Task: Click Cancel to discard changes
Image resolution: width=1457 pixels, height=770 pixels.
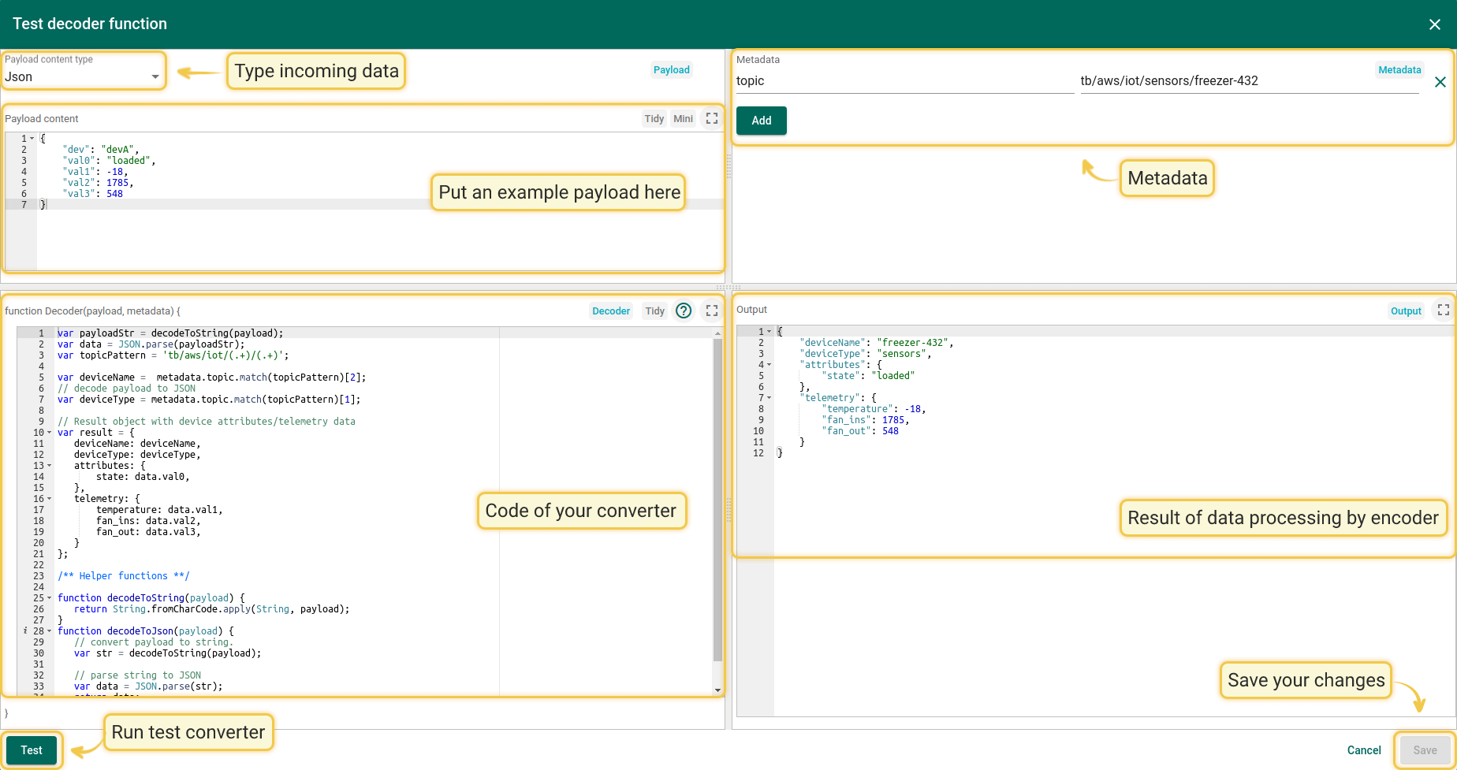Action: (1363, 750)
